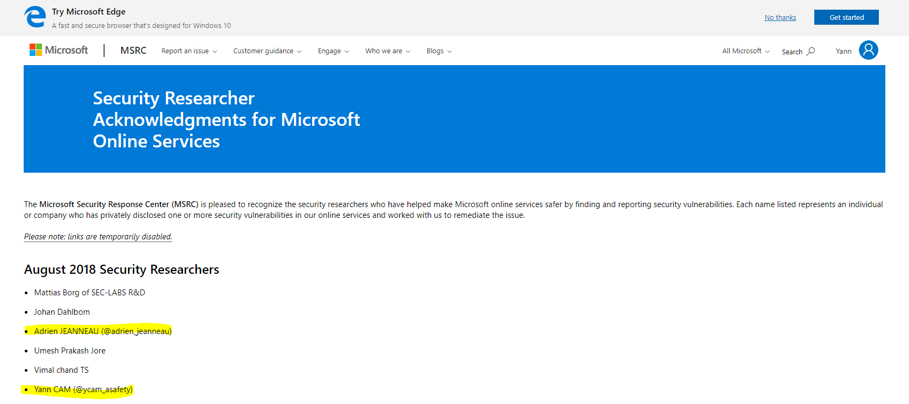Click Mattias Borg of SEC-LABS R&D entry
This screenshot has height=404, width=909.
90,293
